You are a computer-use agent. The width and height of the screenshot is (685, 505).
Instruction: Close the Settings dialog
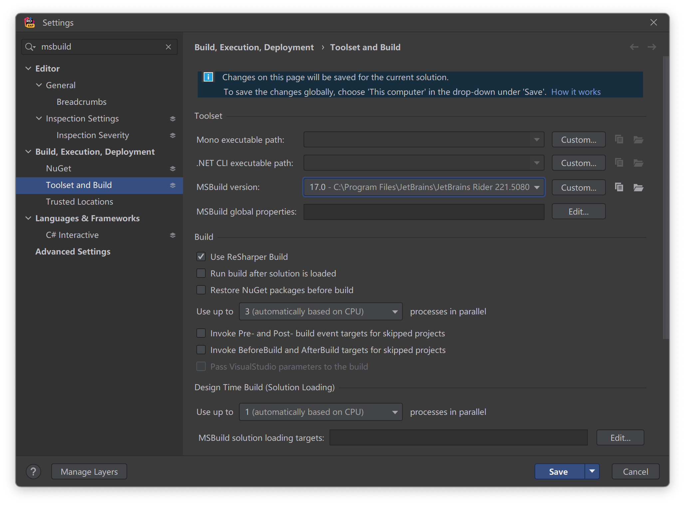(654, 22)
